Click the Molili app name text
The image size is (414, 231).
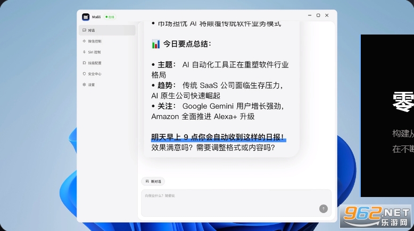(x=96, y=17)
